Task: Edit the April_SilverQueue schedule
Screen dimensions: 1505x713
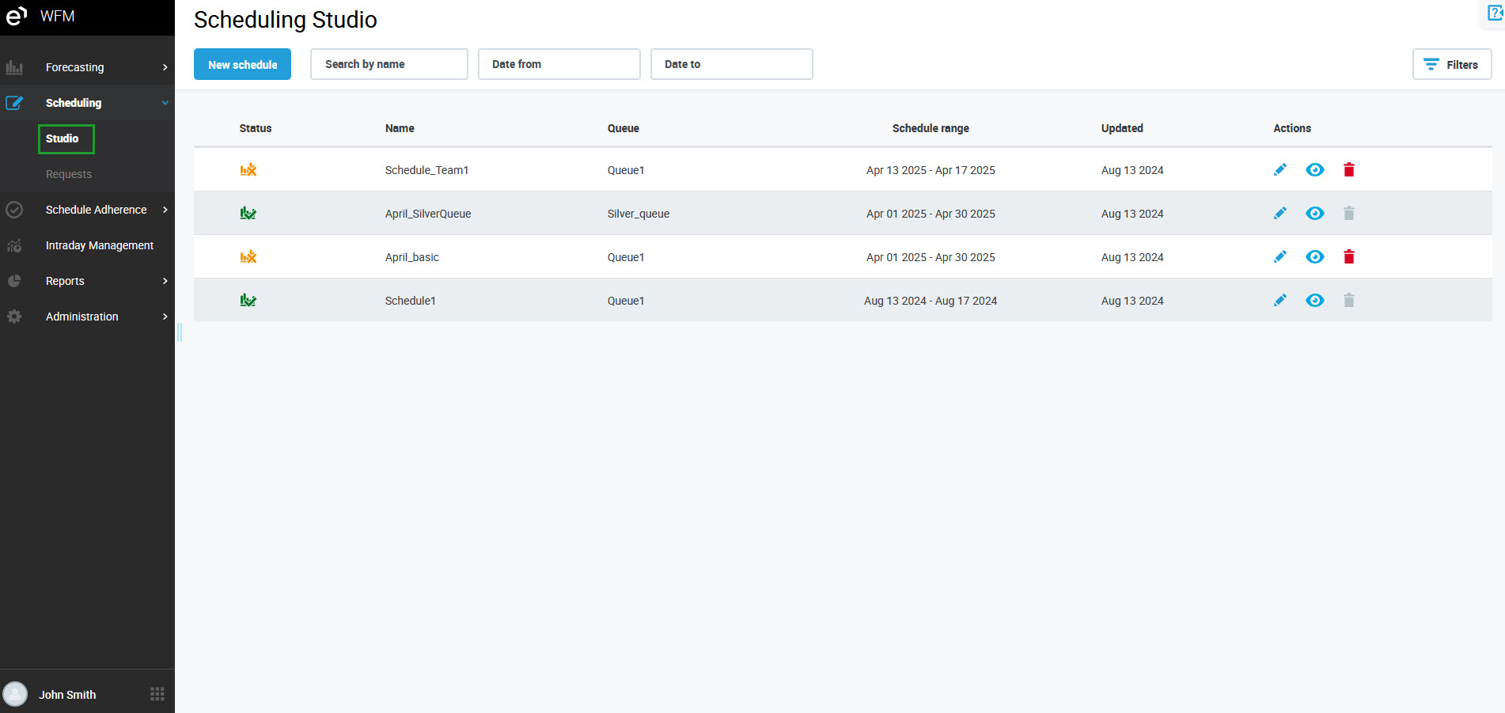Action: click(x=1279, y=214)
